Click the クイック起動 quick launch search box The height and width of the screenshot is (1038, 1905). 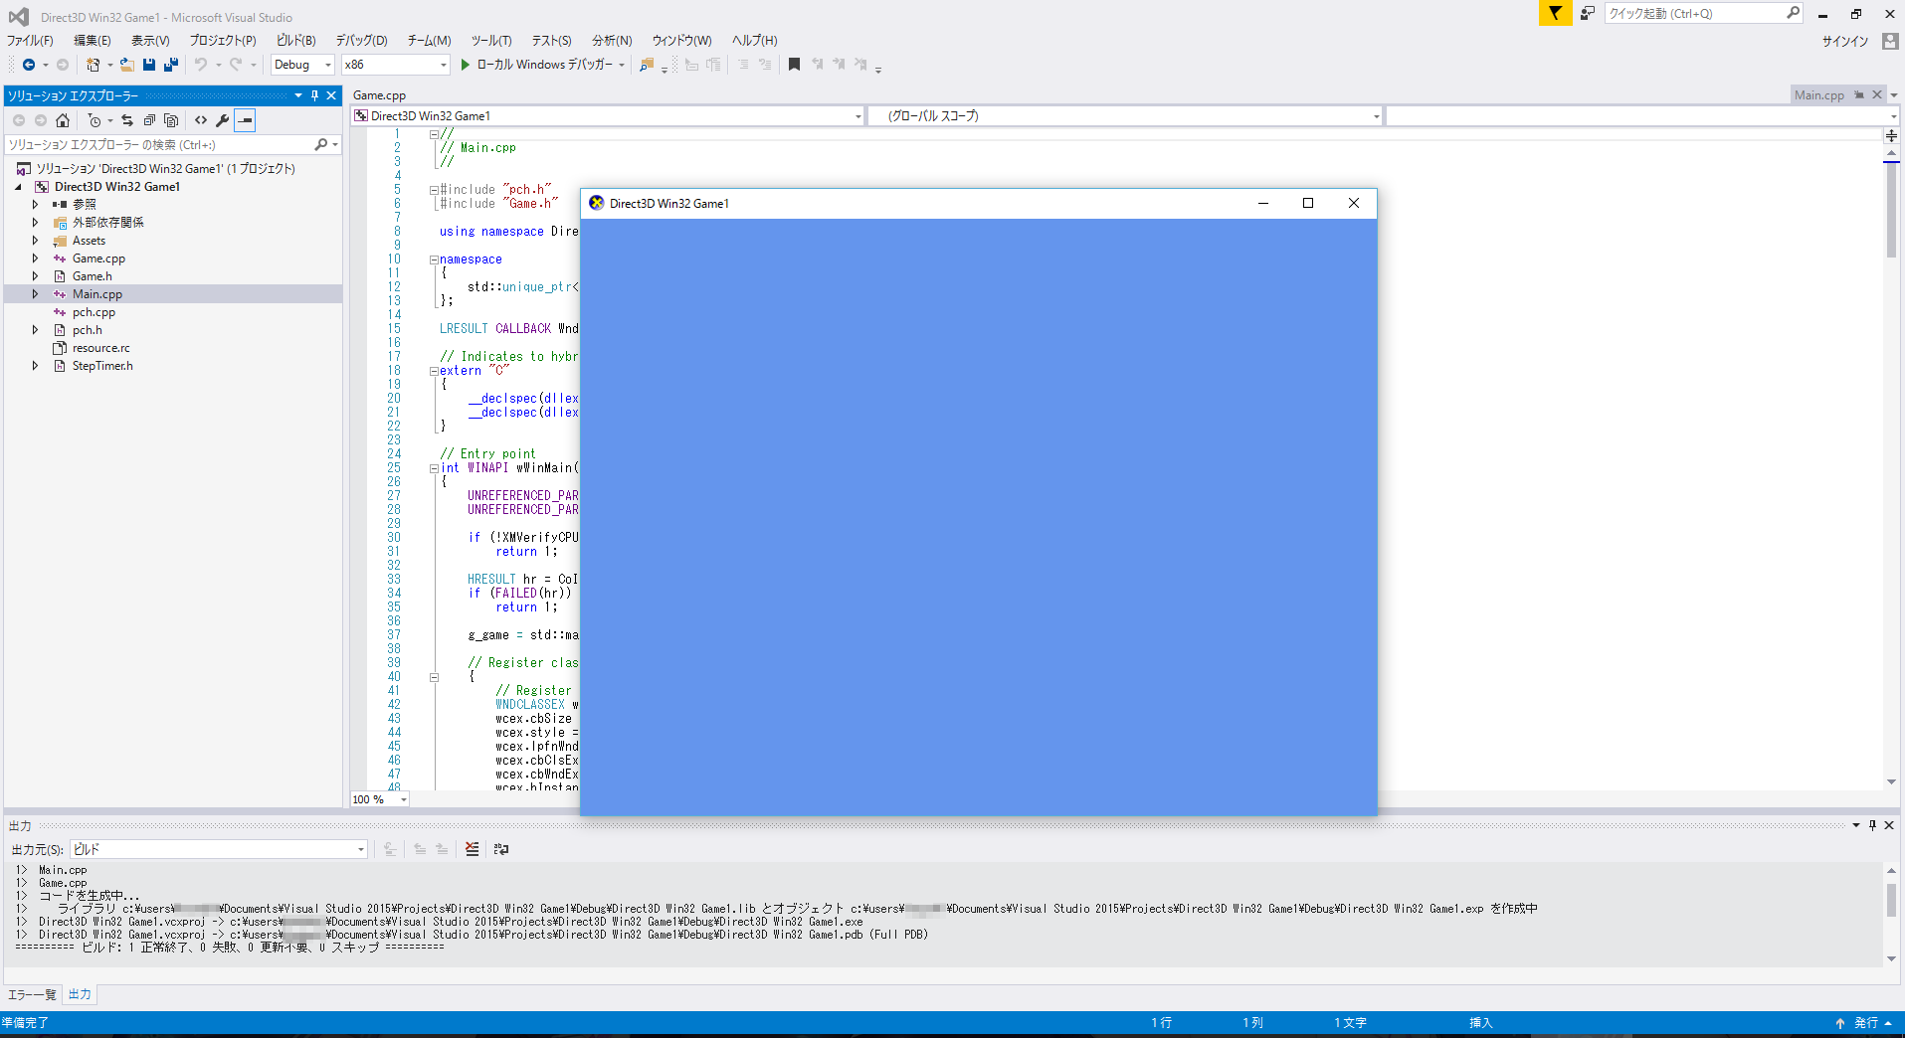point(1703,13)
